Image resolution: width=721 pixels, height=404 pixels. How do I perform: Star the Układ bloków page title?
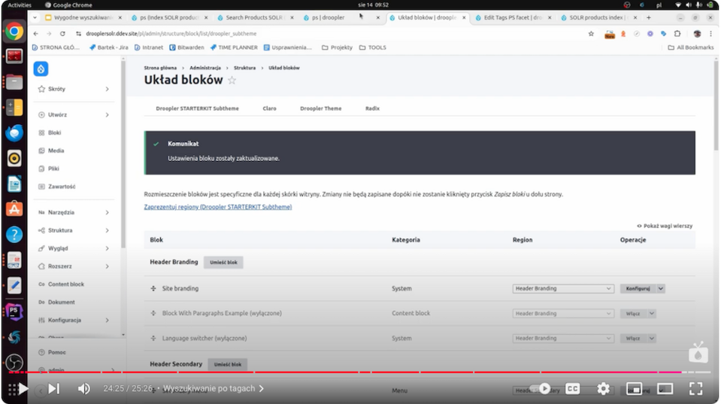[x=232, y=80]
